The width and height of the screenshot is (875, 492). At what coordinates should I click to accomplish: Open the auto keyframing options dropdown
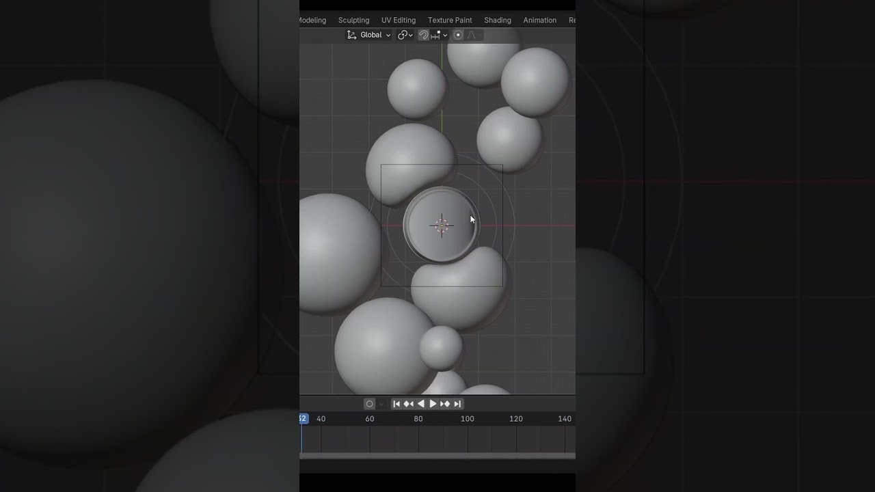pyautogui.click(x=381, y=404)
